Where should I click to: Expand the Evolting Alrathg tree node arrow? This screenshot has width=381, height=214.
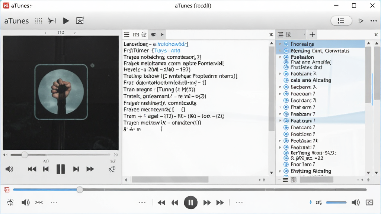click(280, 171)
